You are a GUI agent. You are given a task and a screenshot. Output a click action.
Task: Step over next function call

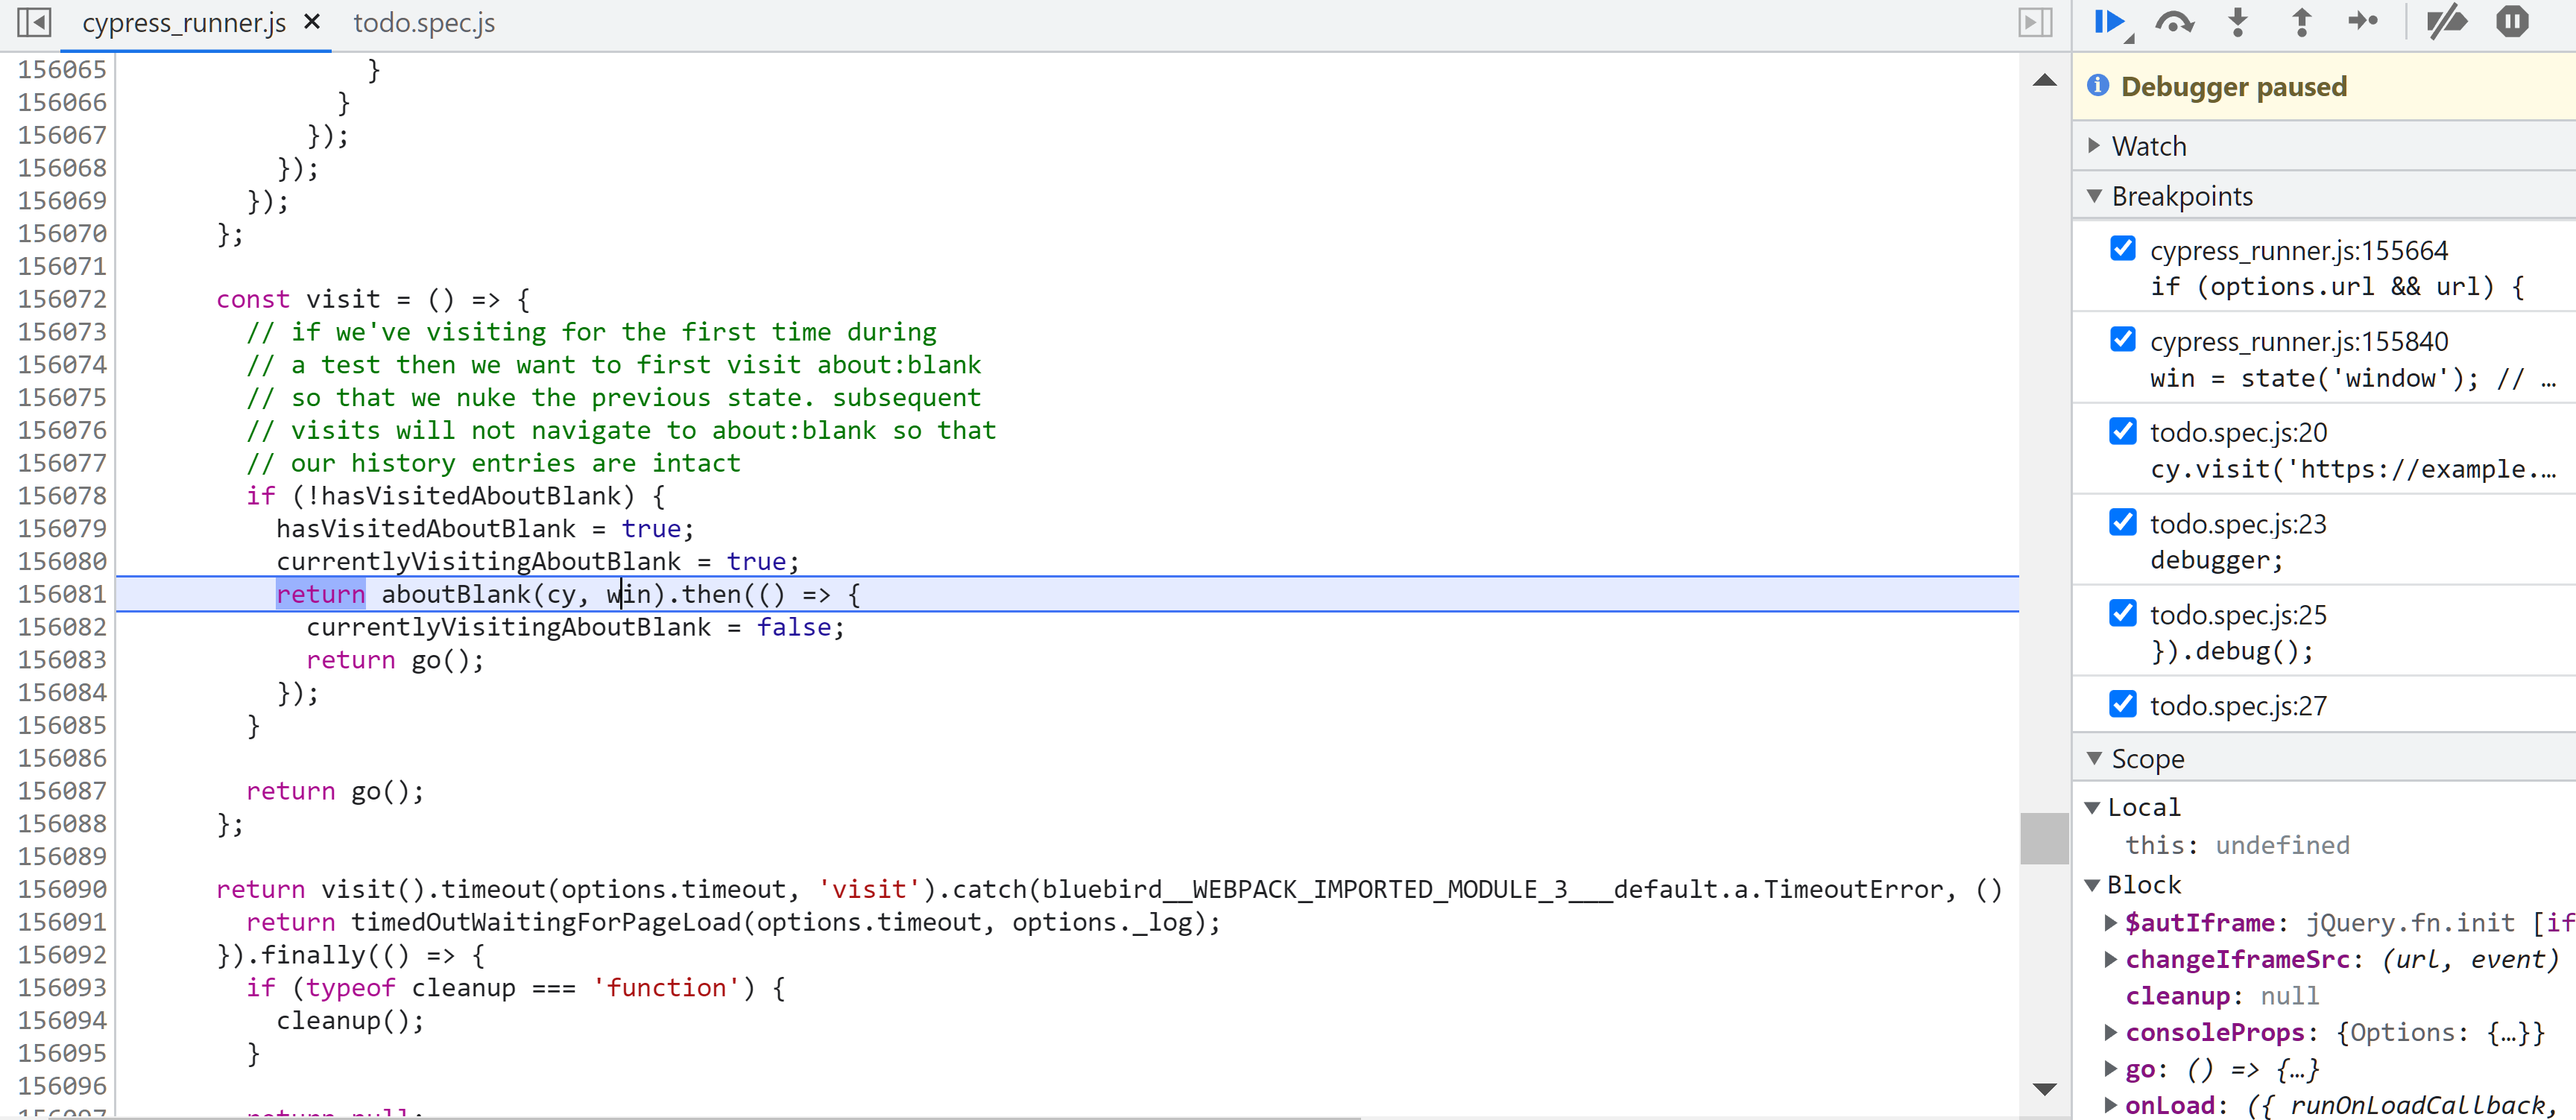pos(2174,22)
